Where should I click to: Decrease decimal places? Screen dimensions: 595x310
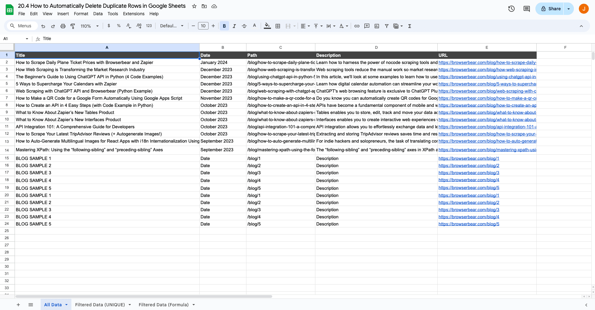[129, 26]
